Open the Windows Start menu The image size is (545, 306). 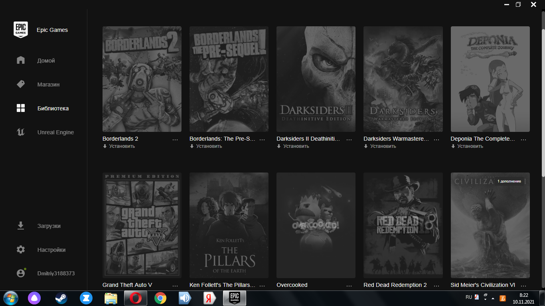coord(10,298)
